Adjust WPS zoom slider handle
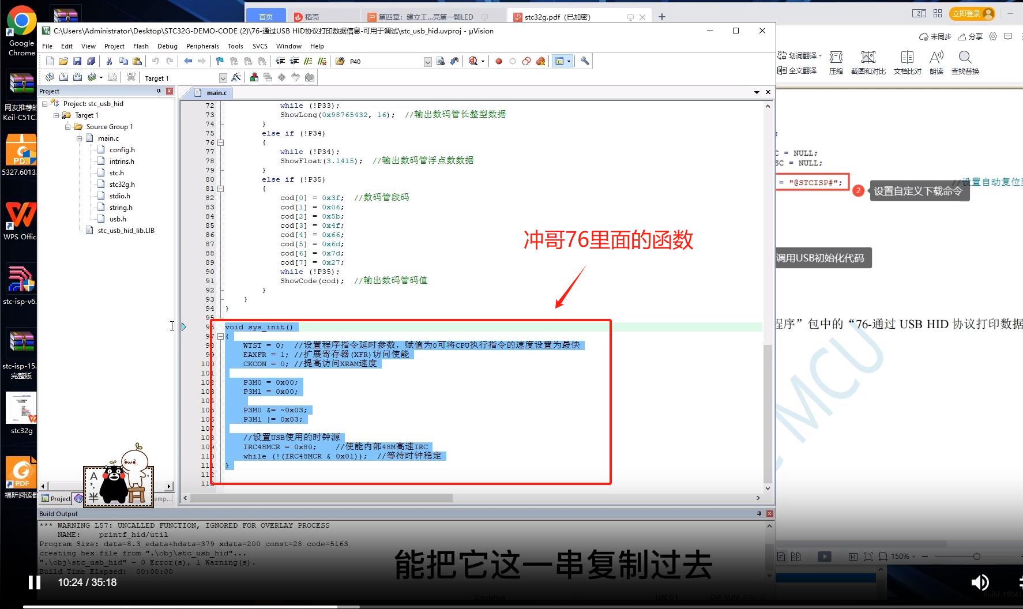 [x=976, y=557]
